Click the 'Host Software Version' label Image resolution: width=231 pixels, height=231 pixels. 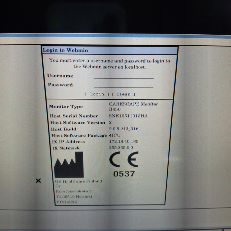(x=78, y=122)
